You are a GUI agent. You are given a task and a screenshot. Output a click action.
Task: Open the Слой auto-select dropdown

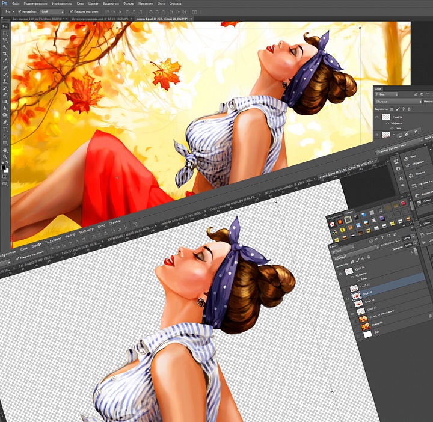[53, 11]
